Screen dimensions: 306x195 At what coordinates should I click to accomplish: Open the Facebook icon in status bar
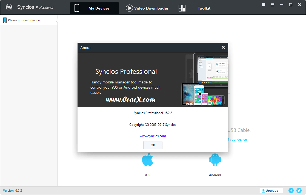(x=291, y=191)
